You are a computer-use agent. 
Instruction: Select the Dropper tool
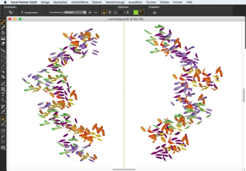[x=3, y=27]
